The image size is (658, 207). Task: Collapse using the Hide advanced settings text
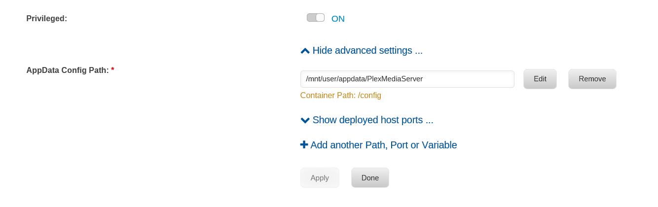(367, 50)
